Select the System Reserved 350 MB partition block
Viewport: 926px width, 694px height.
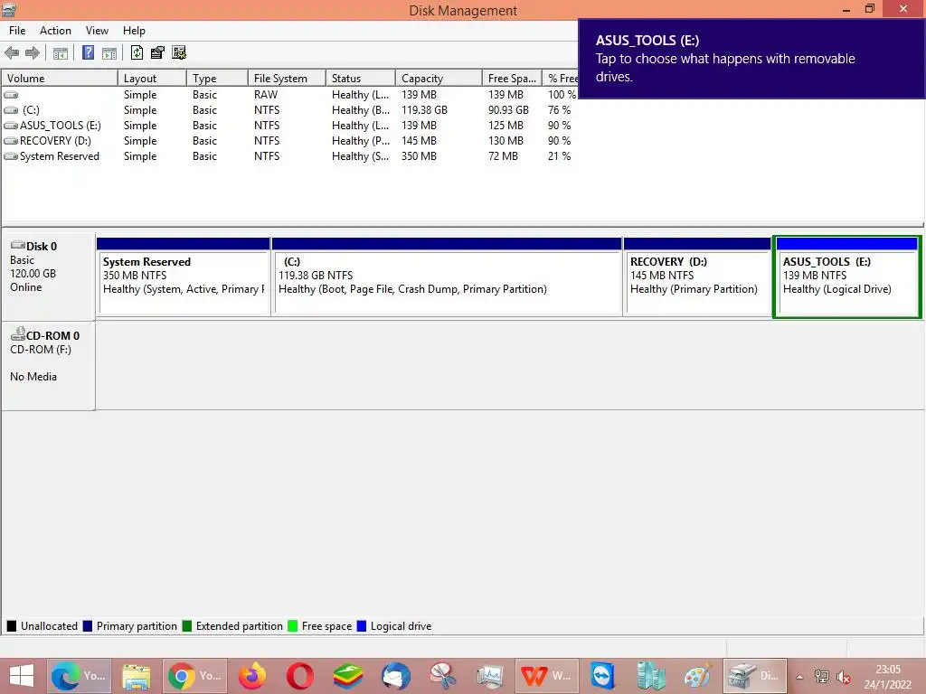pyautogui.click(x=183, y=277)
